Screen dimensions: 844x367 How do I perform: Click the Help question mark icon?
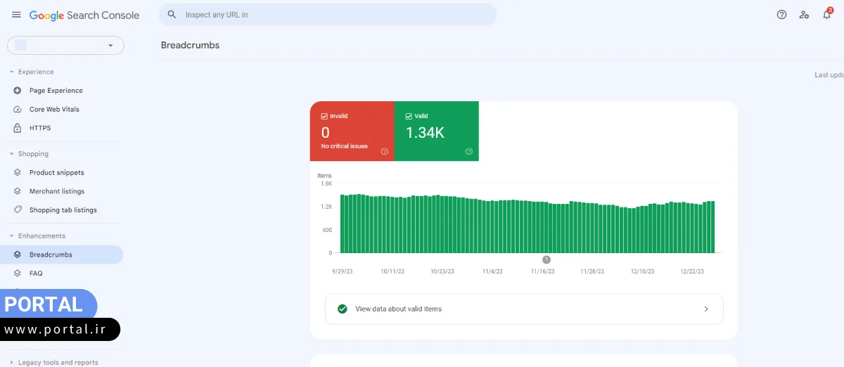coord(781,15)
